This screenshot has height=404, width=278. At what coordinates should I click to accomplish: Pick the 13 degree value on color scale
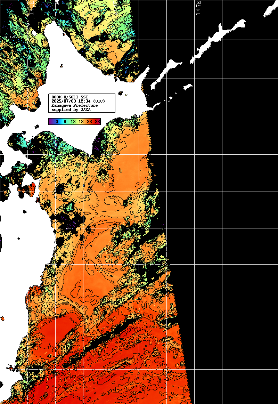[x=73, y=122]
